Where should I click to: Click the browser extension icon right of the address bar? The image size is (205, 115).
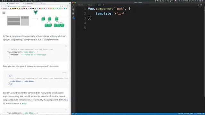click(x=68, y=6)
